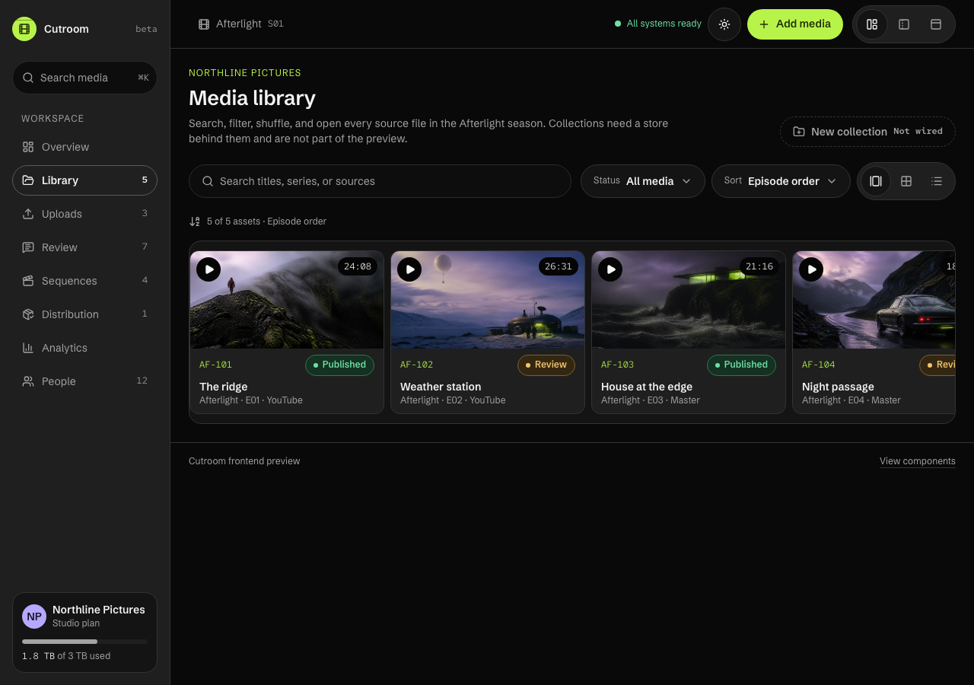
Task: Play The ridge video
Action: (208, 269)
